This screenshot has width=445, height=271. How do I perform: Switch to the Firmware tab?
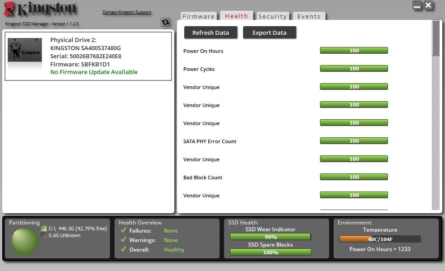click(198, 16)
